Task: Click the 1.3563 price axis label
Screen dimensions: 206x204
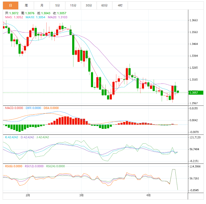Action: (193, 32)
